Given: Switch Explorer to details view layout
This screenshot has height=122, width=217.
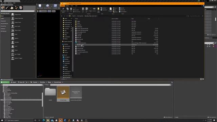Looking at the screenshot, I should tap(201, 79).
